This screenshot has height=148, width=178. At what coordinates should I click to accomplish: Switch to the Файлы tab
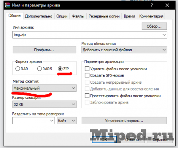coord(78,16)
